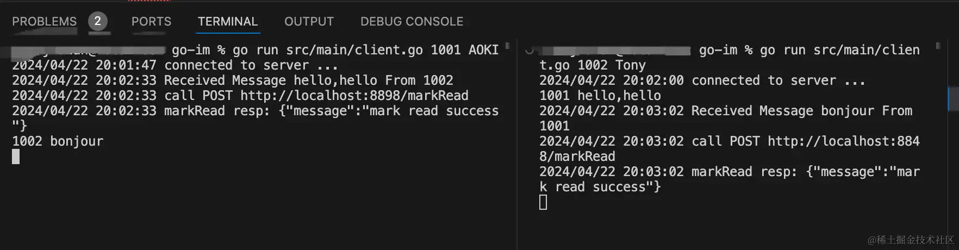Click the '1001 hello,hello' line in right terminal

pos(600,96)
